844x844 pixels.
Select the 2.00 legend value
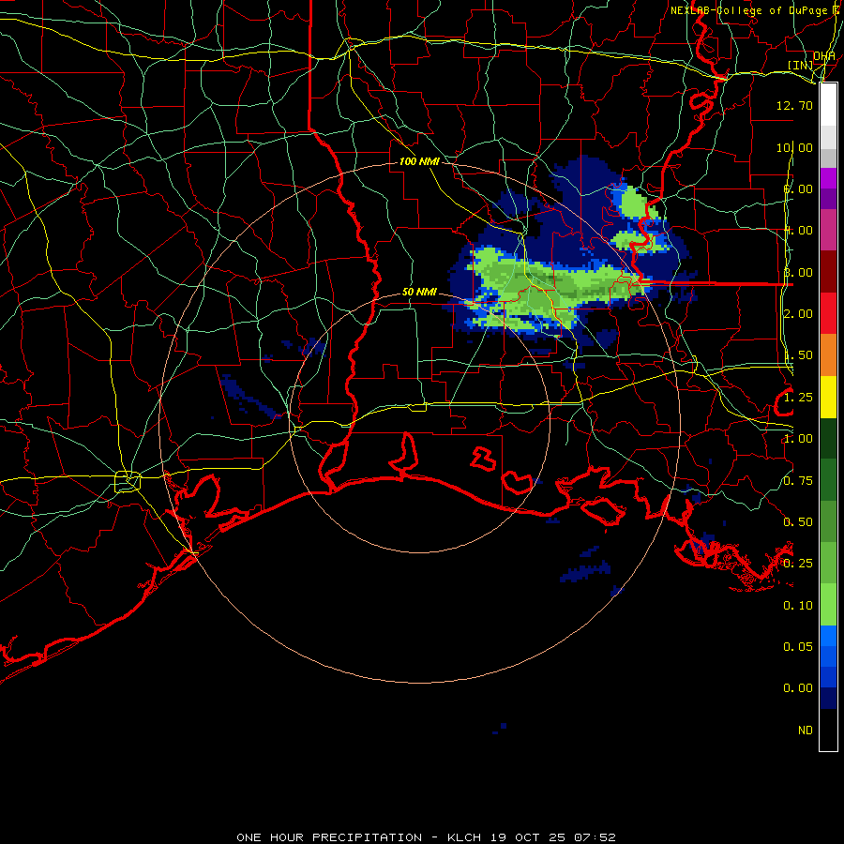coord(798,314)
